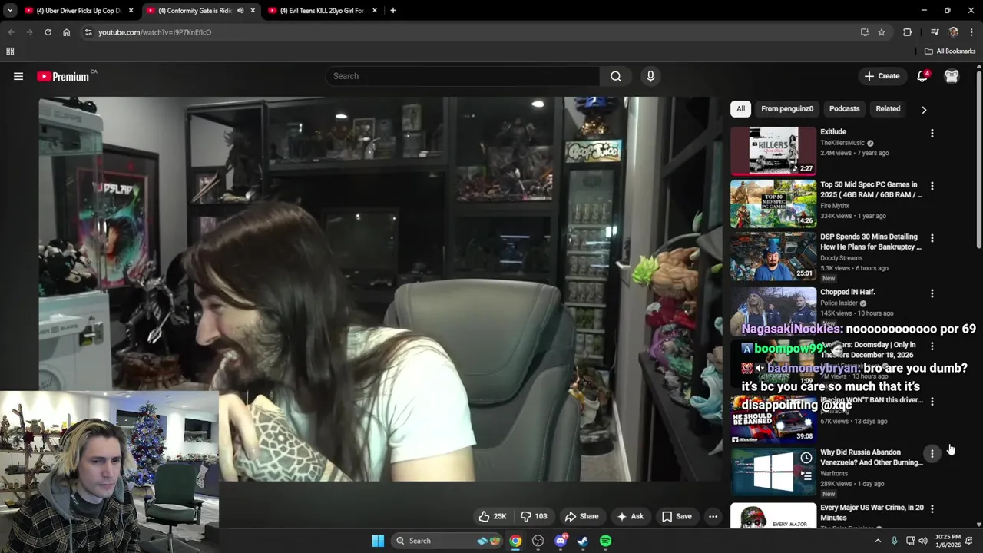The image size is (983, 553).
Task: Add Russia Venezuela video to queue
Action: point(806,475)
